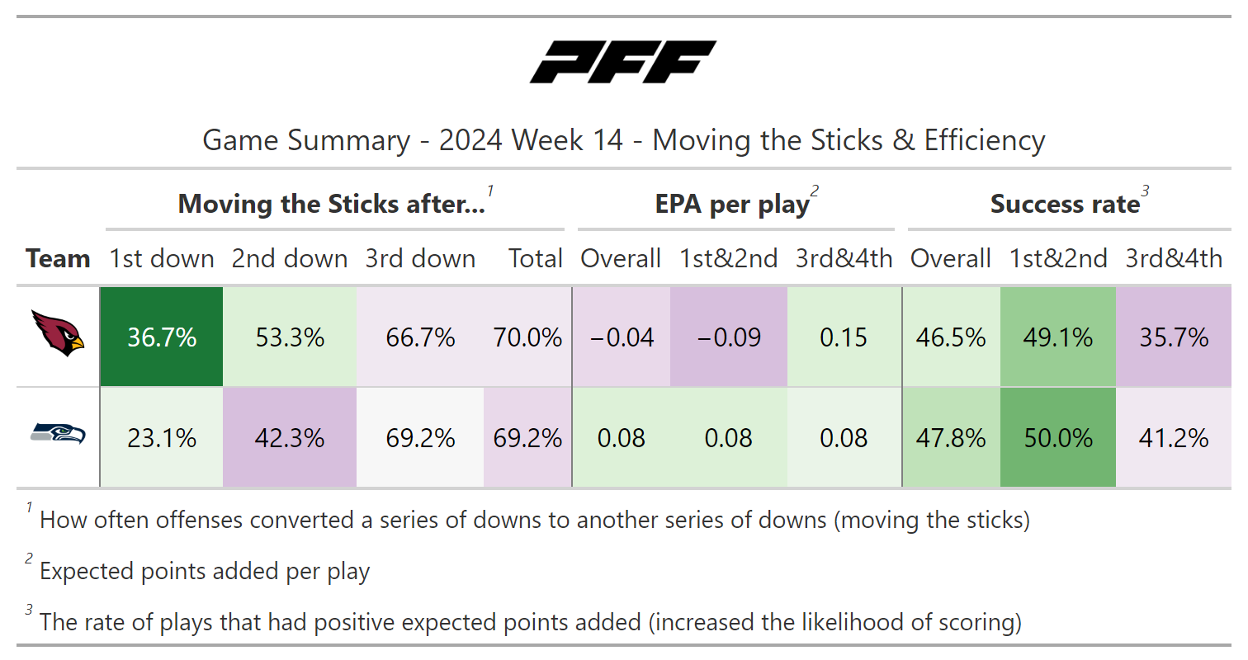Click the '2nd down' column header

290,258
